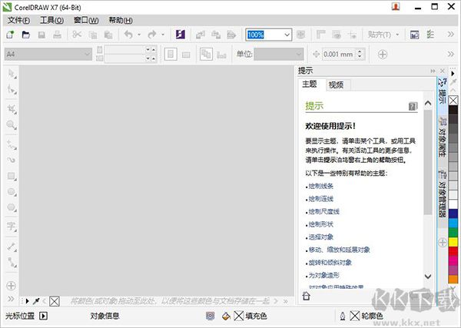
Task: Click the outline color indicator in status bar
Action: 354,316
